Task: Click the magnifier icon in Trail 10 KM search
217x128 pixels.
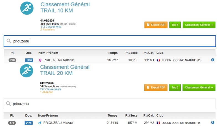Action: pos(9,41)
